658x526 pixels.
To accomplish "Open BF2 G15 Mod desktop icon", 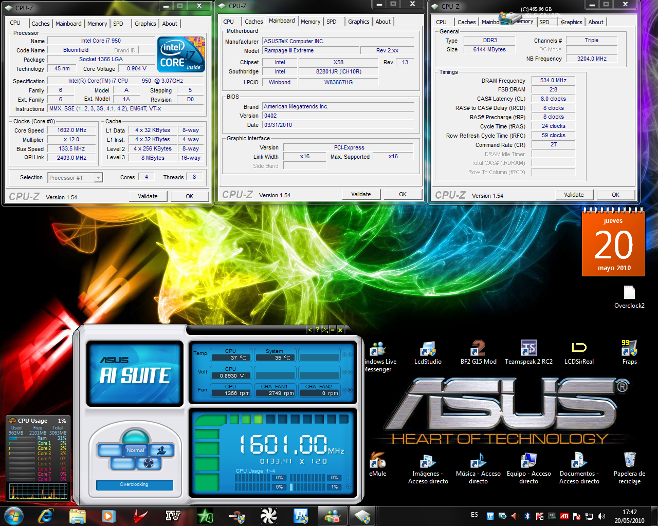I will click(x=478, y=349).
